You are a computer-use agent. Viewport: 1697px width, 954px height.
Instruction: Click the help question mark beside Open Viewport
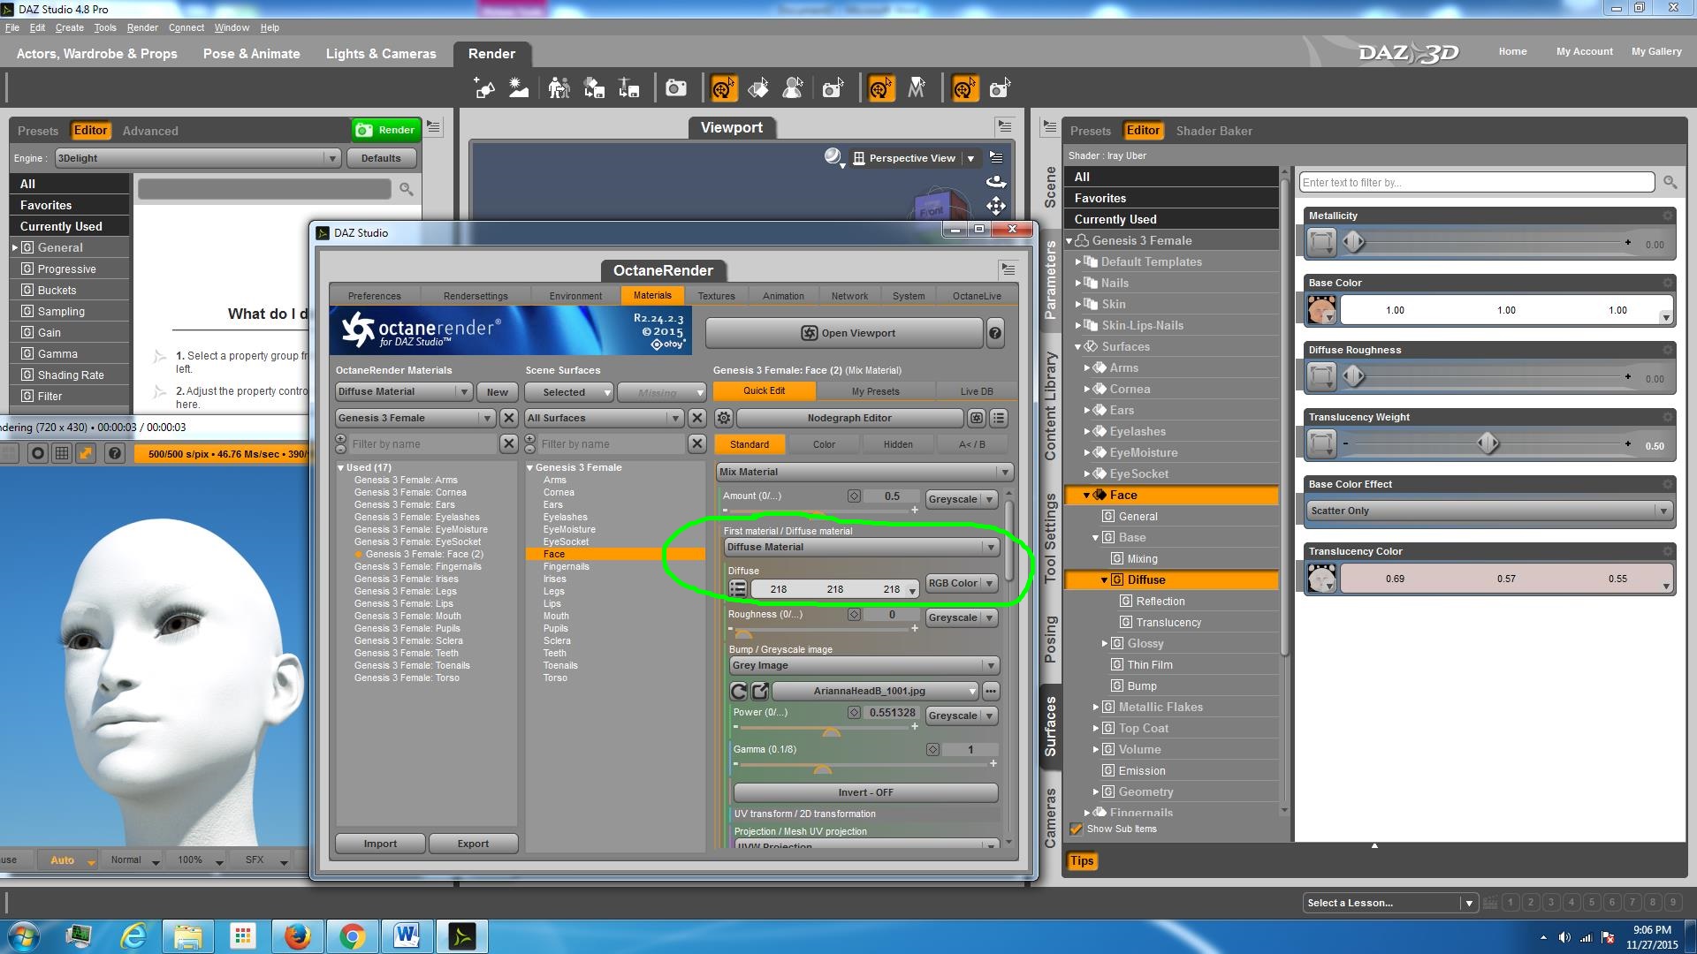pos(995,333)
